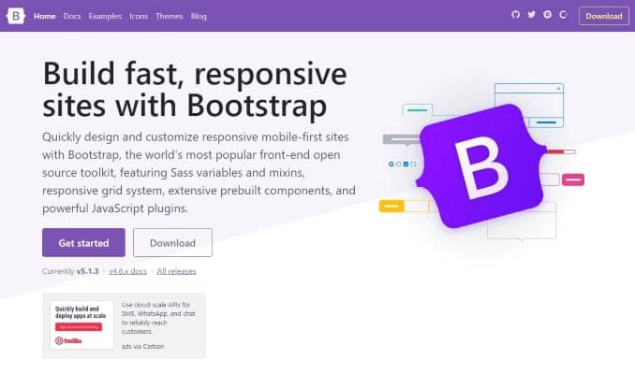The height and width of the screenshot is (374, 635).
Task: Open the All releases link
Action: tap(176, 271)
